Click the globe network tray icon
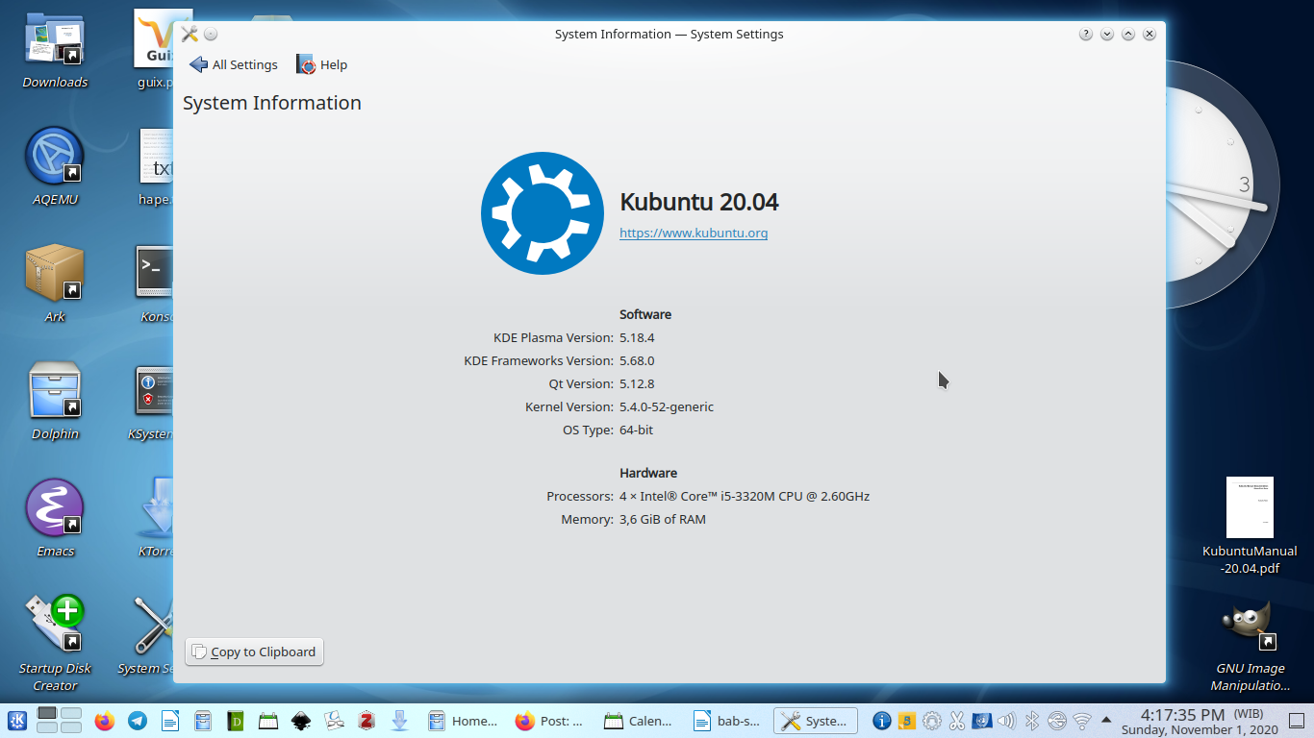Screen dimensions: 1314x738 1057,721
